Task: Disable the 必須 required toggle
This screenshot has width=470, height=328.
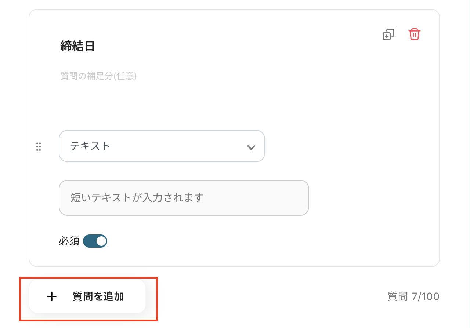Action: (x=95, y=241)
